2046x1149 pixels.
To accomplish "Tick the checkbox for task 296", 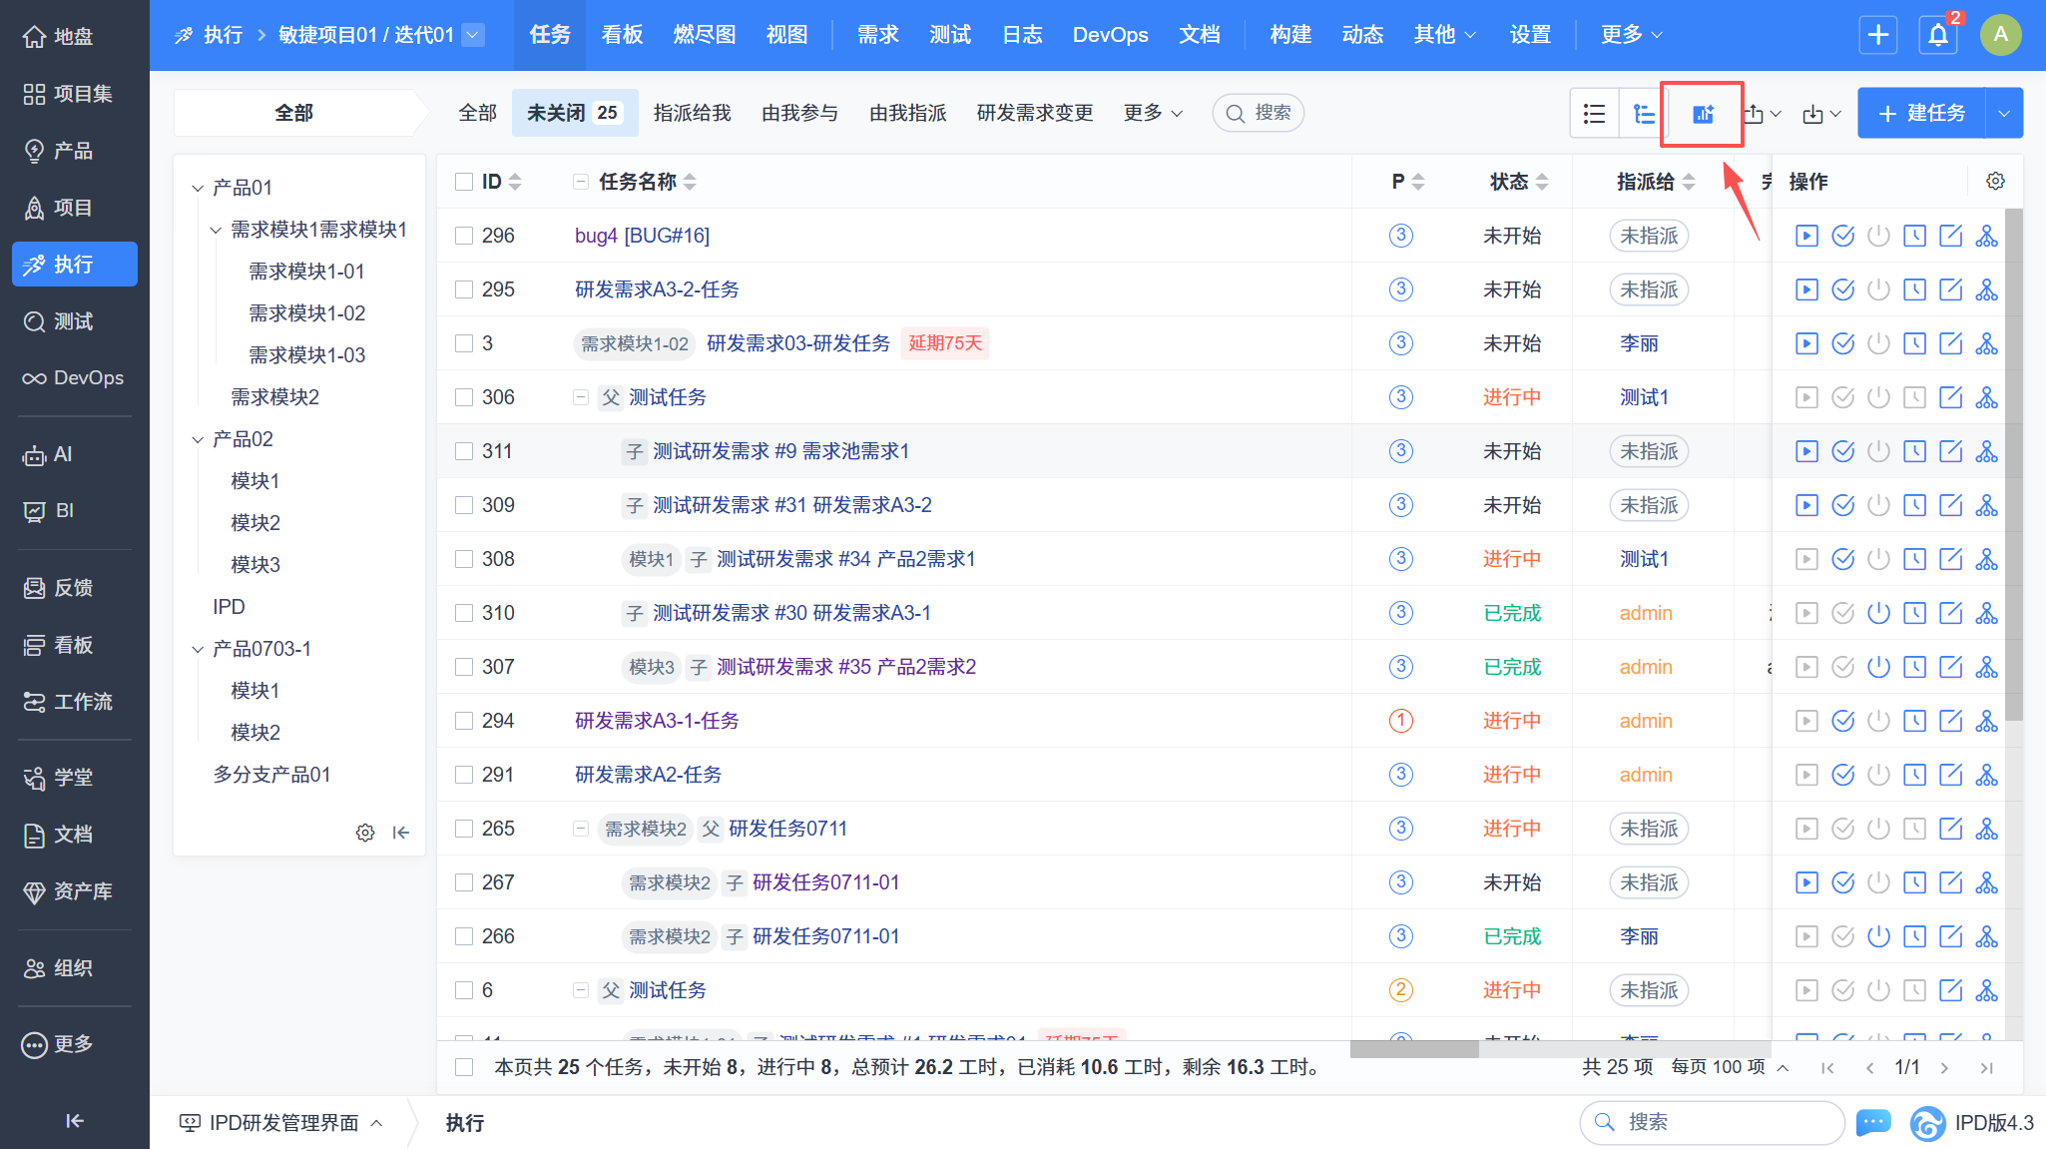I will pyautogui.click(x=464, y=236).
